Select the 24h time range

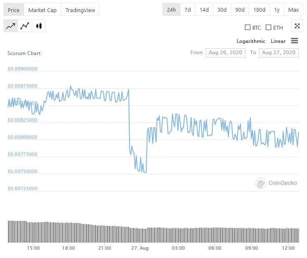coord(171,10)
